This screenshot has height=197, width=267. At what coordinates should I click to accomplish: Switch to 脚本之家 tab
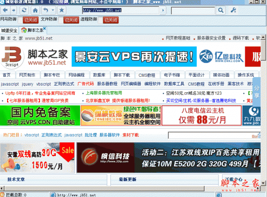tap(32, 30)
